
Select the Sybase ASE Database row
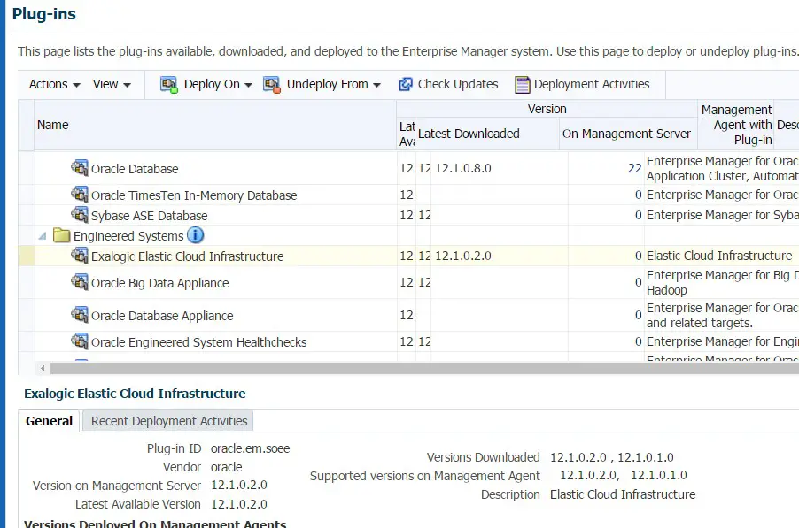tap(150, 216)
